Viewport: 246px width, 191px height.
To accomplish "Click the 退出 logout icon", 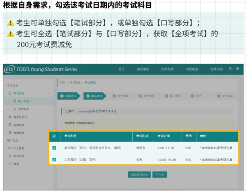I will pyautogui.click(x=10, y=164).
